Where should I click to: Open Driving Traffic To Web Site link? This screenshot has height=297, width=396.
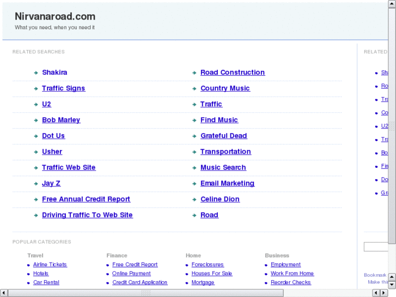click(87, 215)
